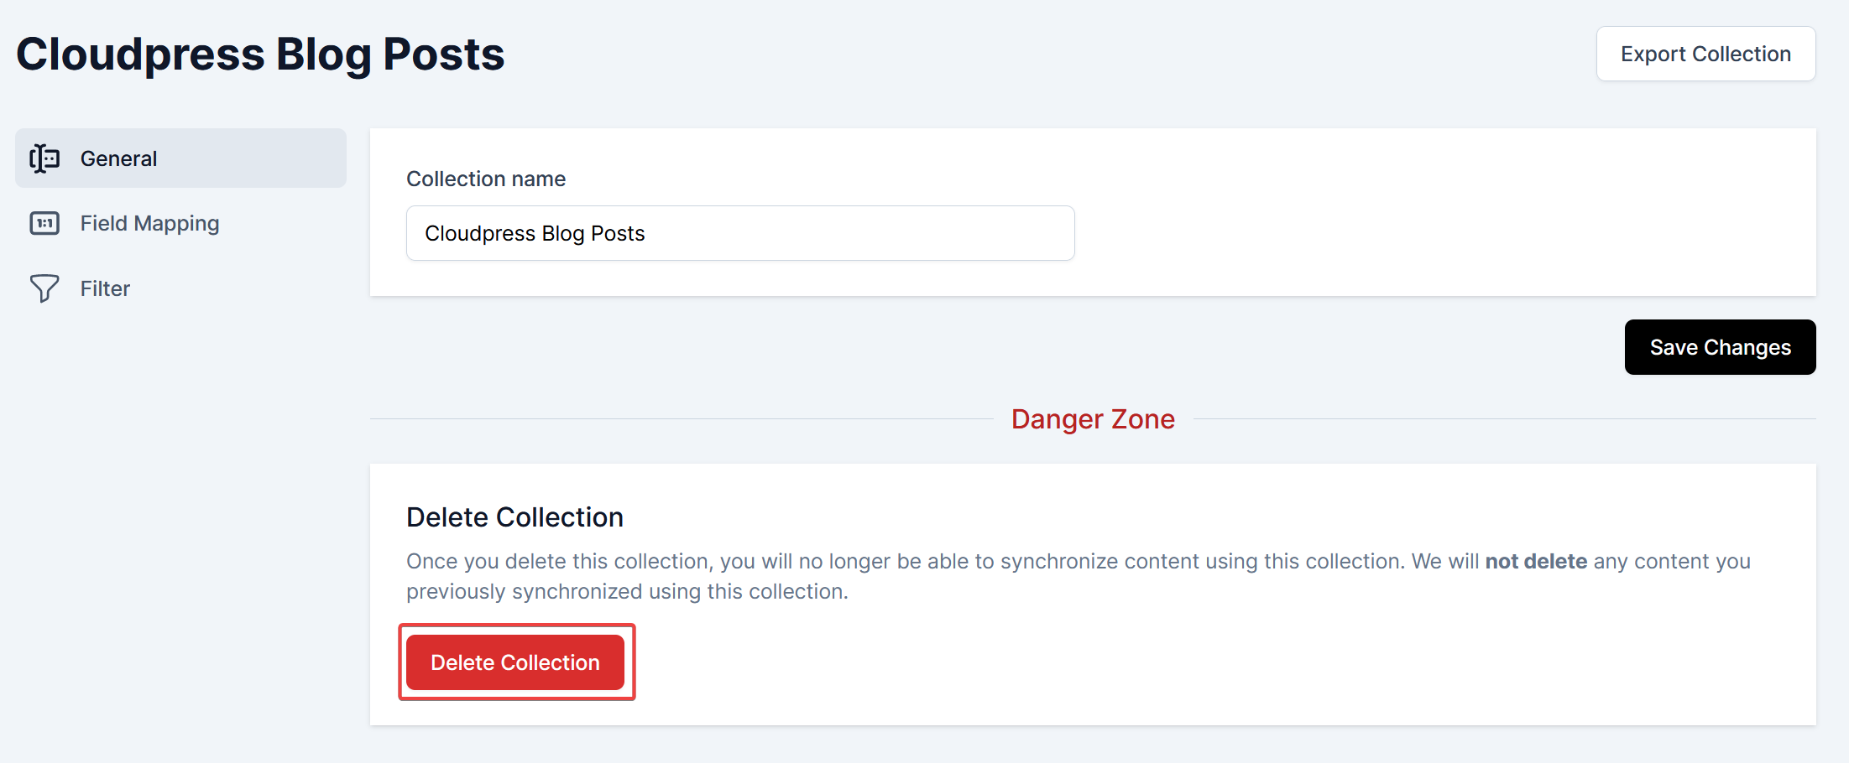Switch to the Field Mapping tab
1849x763 pixels.
(x=149, y=223)
